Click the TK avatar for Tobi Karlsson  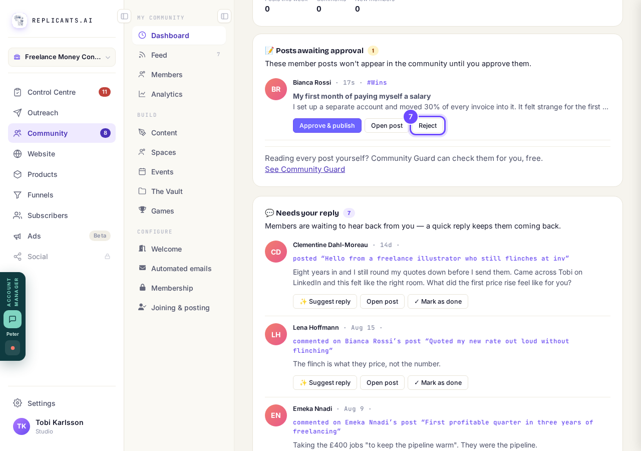pyautogui.click(x=22, y=426)
